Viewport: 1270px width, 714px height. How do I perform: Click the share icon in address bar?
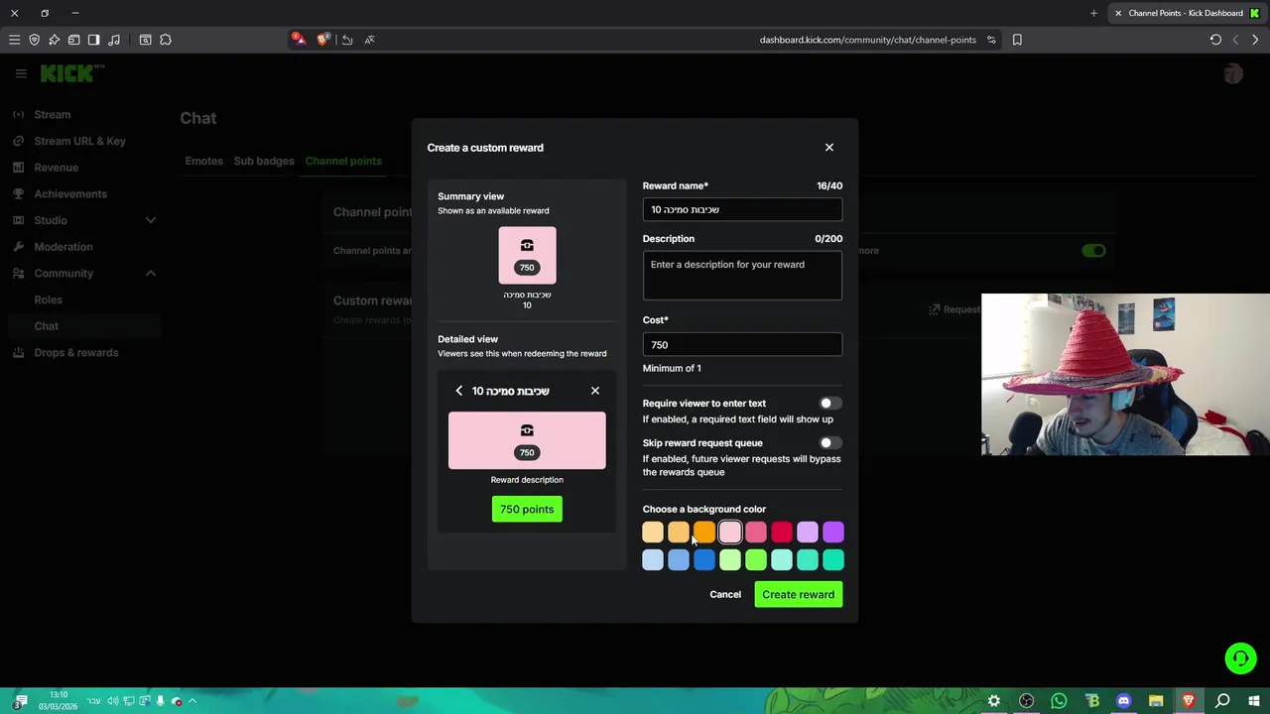coord(347,40)
